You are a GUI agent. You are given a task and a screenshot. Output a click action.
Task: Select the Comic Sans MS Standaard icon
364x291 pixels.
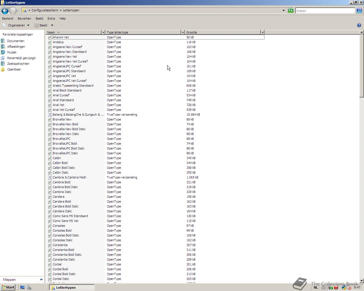pyautogui.click(x=50, y=216)
